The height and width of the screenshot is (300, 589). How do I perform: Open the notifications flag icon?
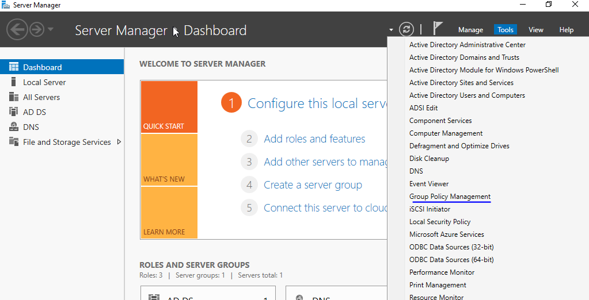437,29
